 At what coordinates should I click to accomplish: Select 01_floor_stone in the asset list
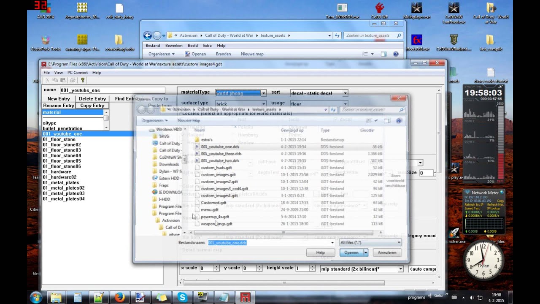coord(59,139)
